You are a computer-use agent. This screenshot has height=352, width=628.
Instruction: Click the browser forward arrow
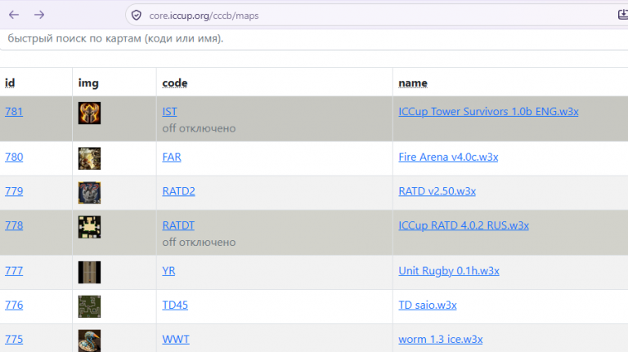click(39, 16)
